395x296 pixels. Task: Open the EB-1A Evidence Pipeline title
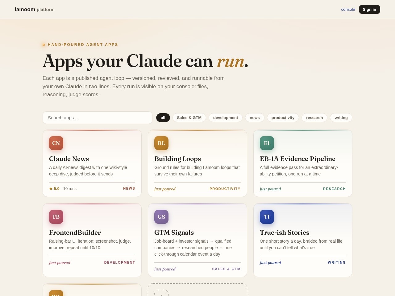pos(297,159)
